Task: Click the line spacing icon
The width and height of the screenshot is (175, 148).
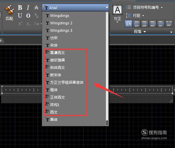Action: [129, 16]
